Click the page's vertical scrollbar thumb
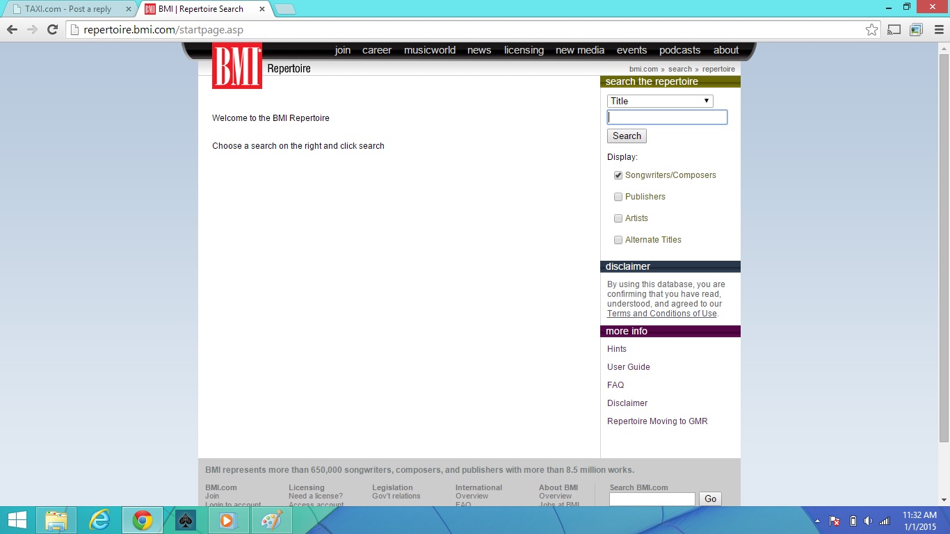The height and width of the screenshot is (534, 950). pos(944,247)
